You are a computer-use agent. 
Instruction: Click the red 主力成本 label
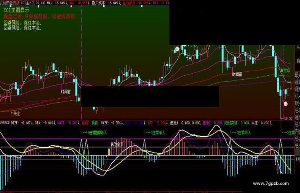pos(129,3)
